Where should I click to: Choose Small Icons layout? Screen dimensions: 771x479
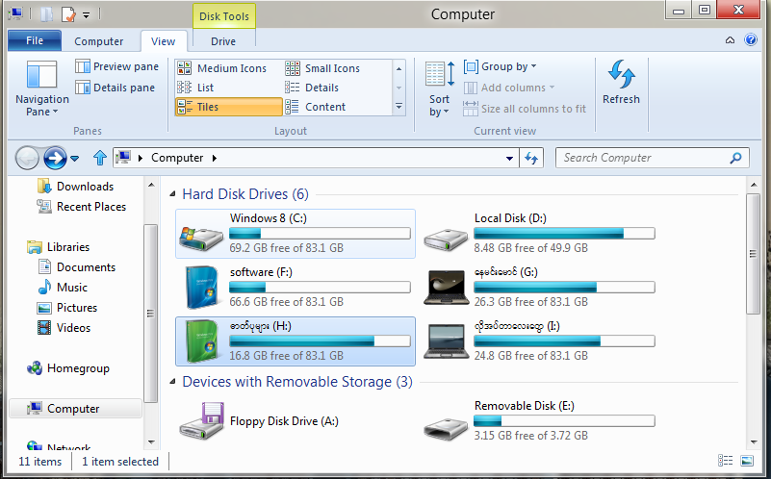click(322, 68)
